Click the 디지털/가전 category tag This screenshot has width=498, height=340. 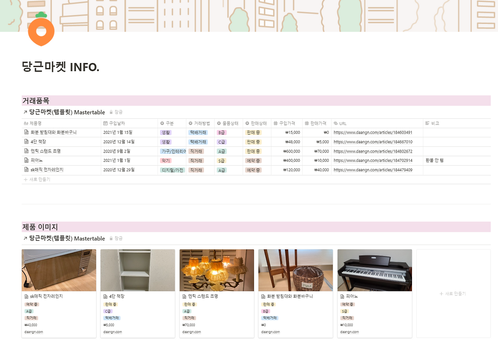pyautogui.click(x=172, y=170)
